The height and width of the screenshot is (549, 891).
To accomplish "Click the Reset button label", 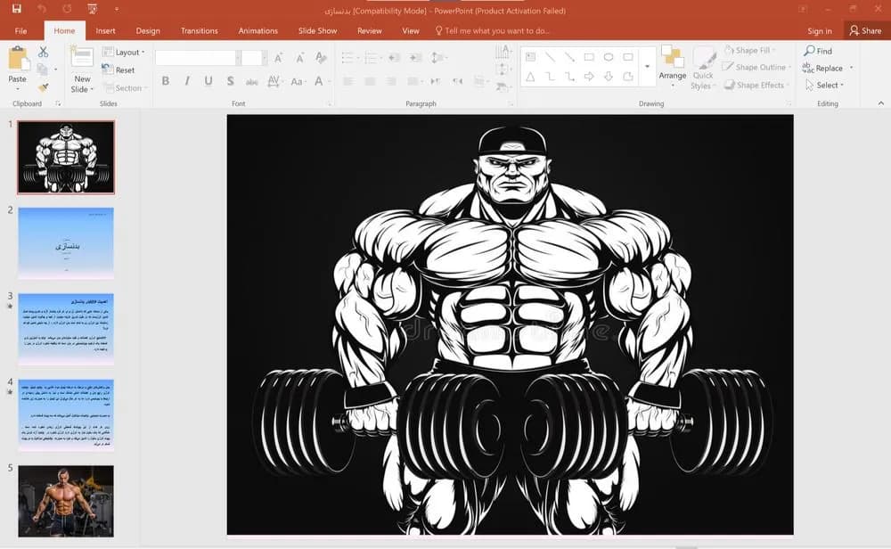I will pyautogui.click(x=125, y=70).
